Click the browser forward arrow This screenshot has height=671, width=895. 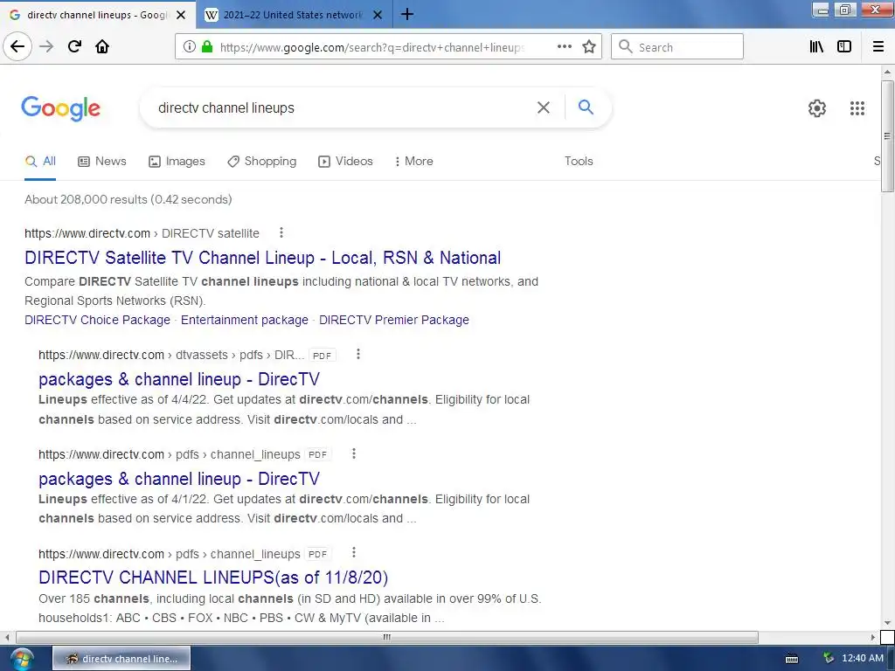pos(46,47)
